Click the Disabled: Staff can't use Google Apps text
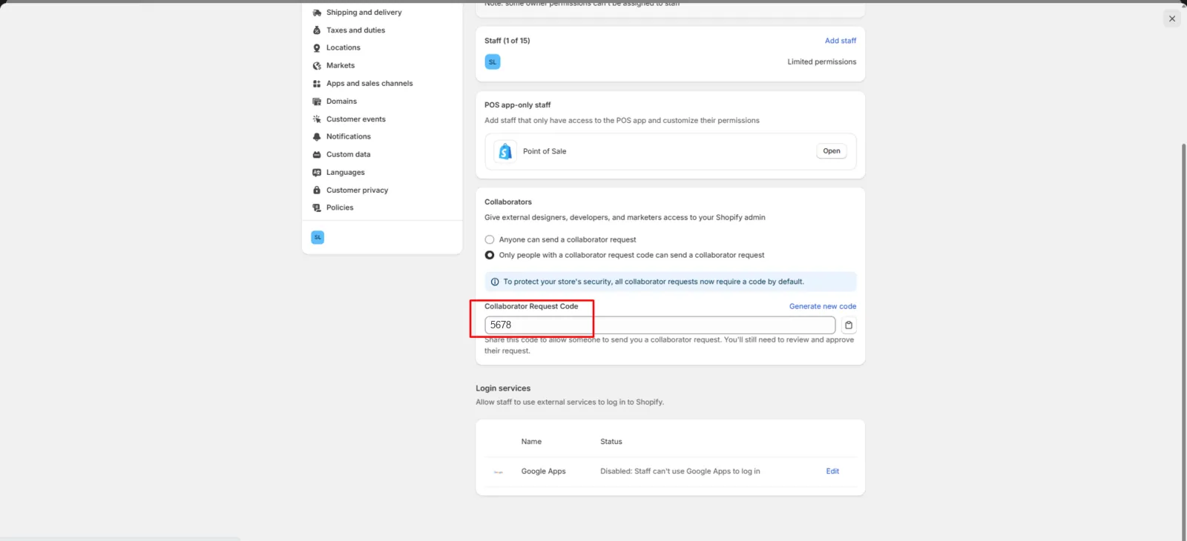The image size is (1187, 541). (x=680, y=471)
